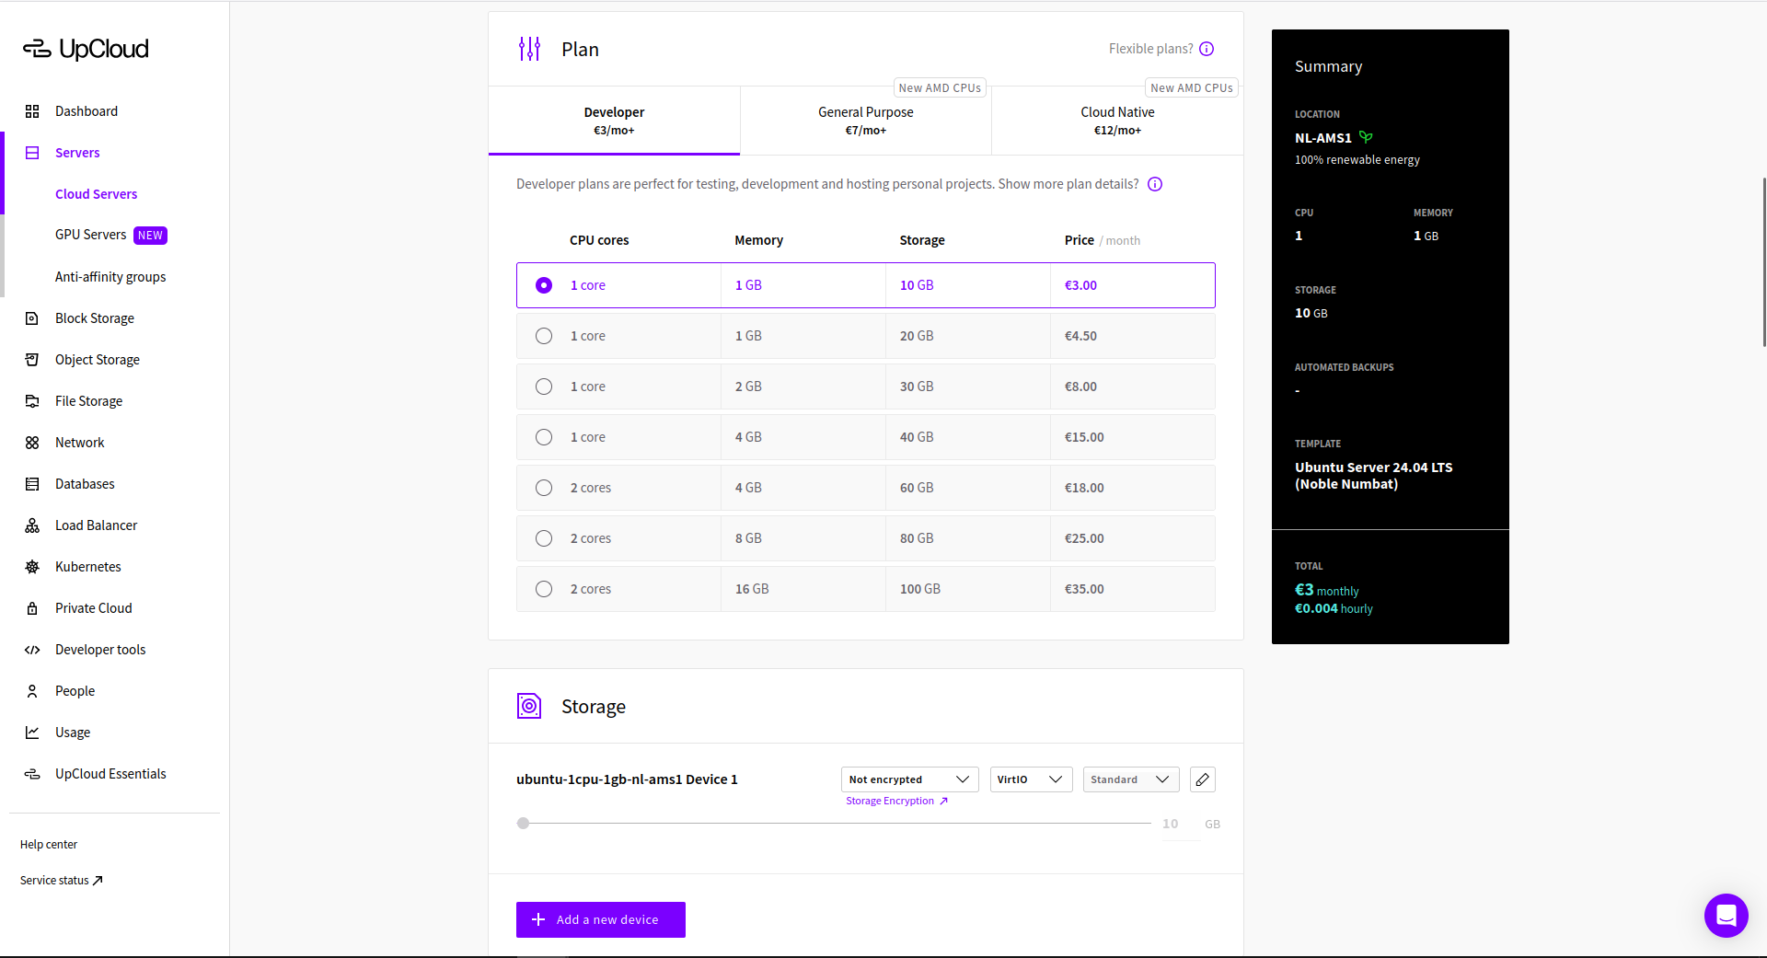Image resolution: width=1767 pixels, height=958 pixels.
Task: Open the Not encrypted dropdown
Action: [x=908, y=779]
